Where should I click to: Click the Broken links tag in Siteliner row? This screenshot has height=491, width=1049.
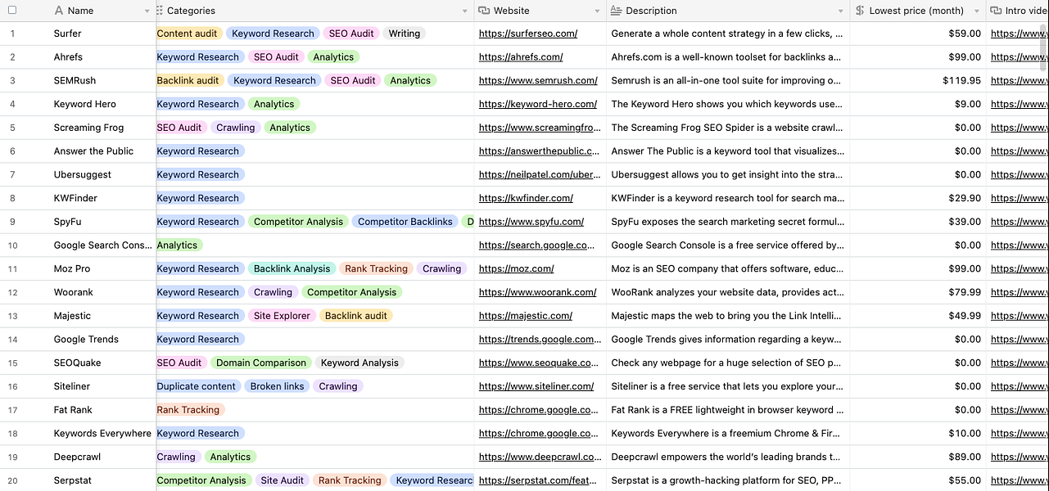click(x=278, y=386)
